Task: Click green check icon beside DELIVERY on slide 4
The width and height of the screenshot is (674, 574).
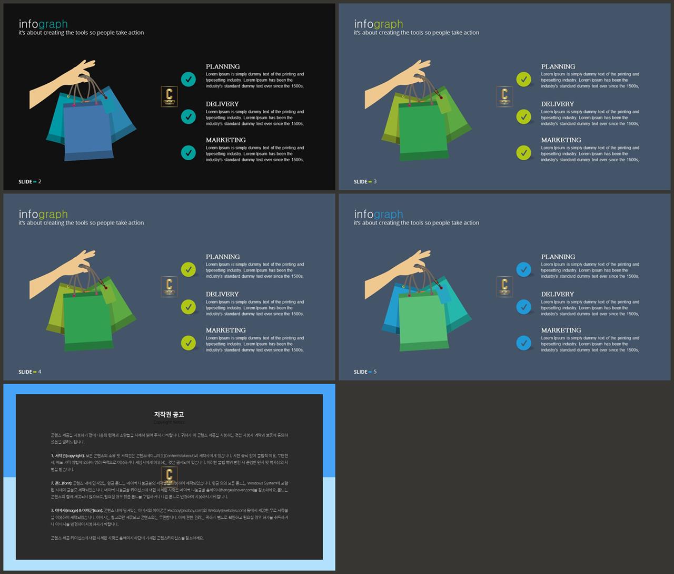Action: coord(189,307)
